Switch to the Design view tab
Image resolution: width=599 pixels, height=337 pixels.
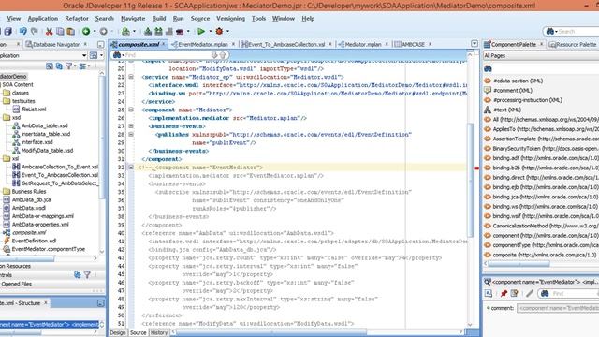118,332
